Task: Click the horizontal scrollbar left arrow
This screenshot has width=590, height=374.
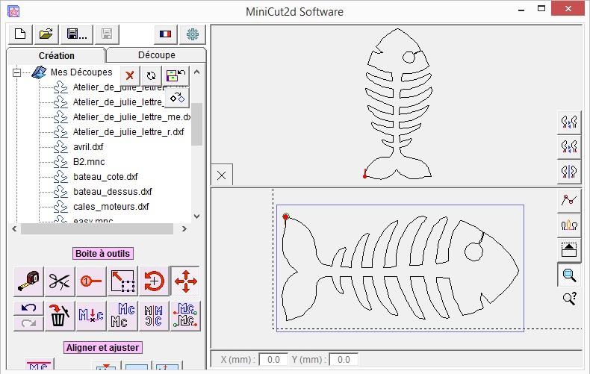Action: [14, 228]
